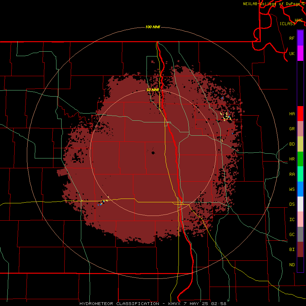The height and width of the screenshot is (306, 306).
Task: Click the HR green legend swatch
Action: pyautogui.click(x=300, y=159)
